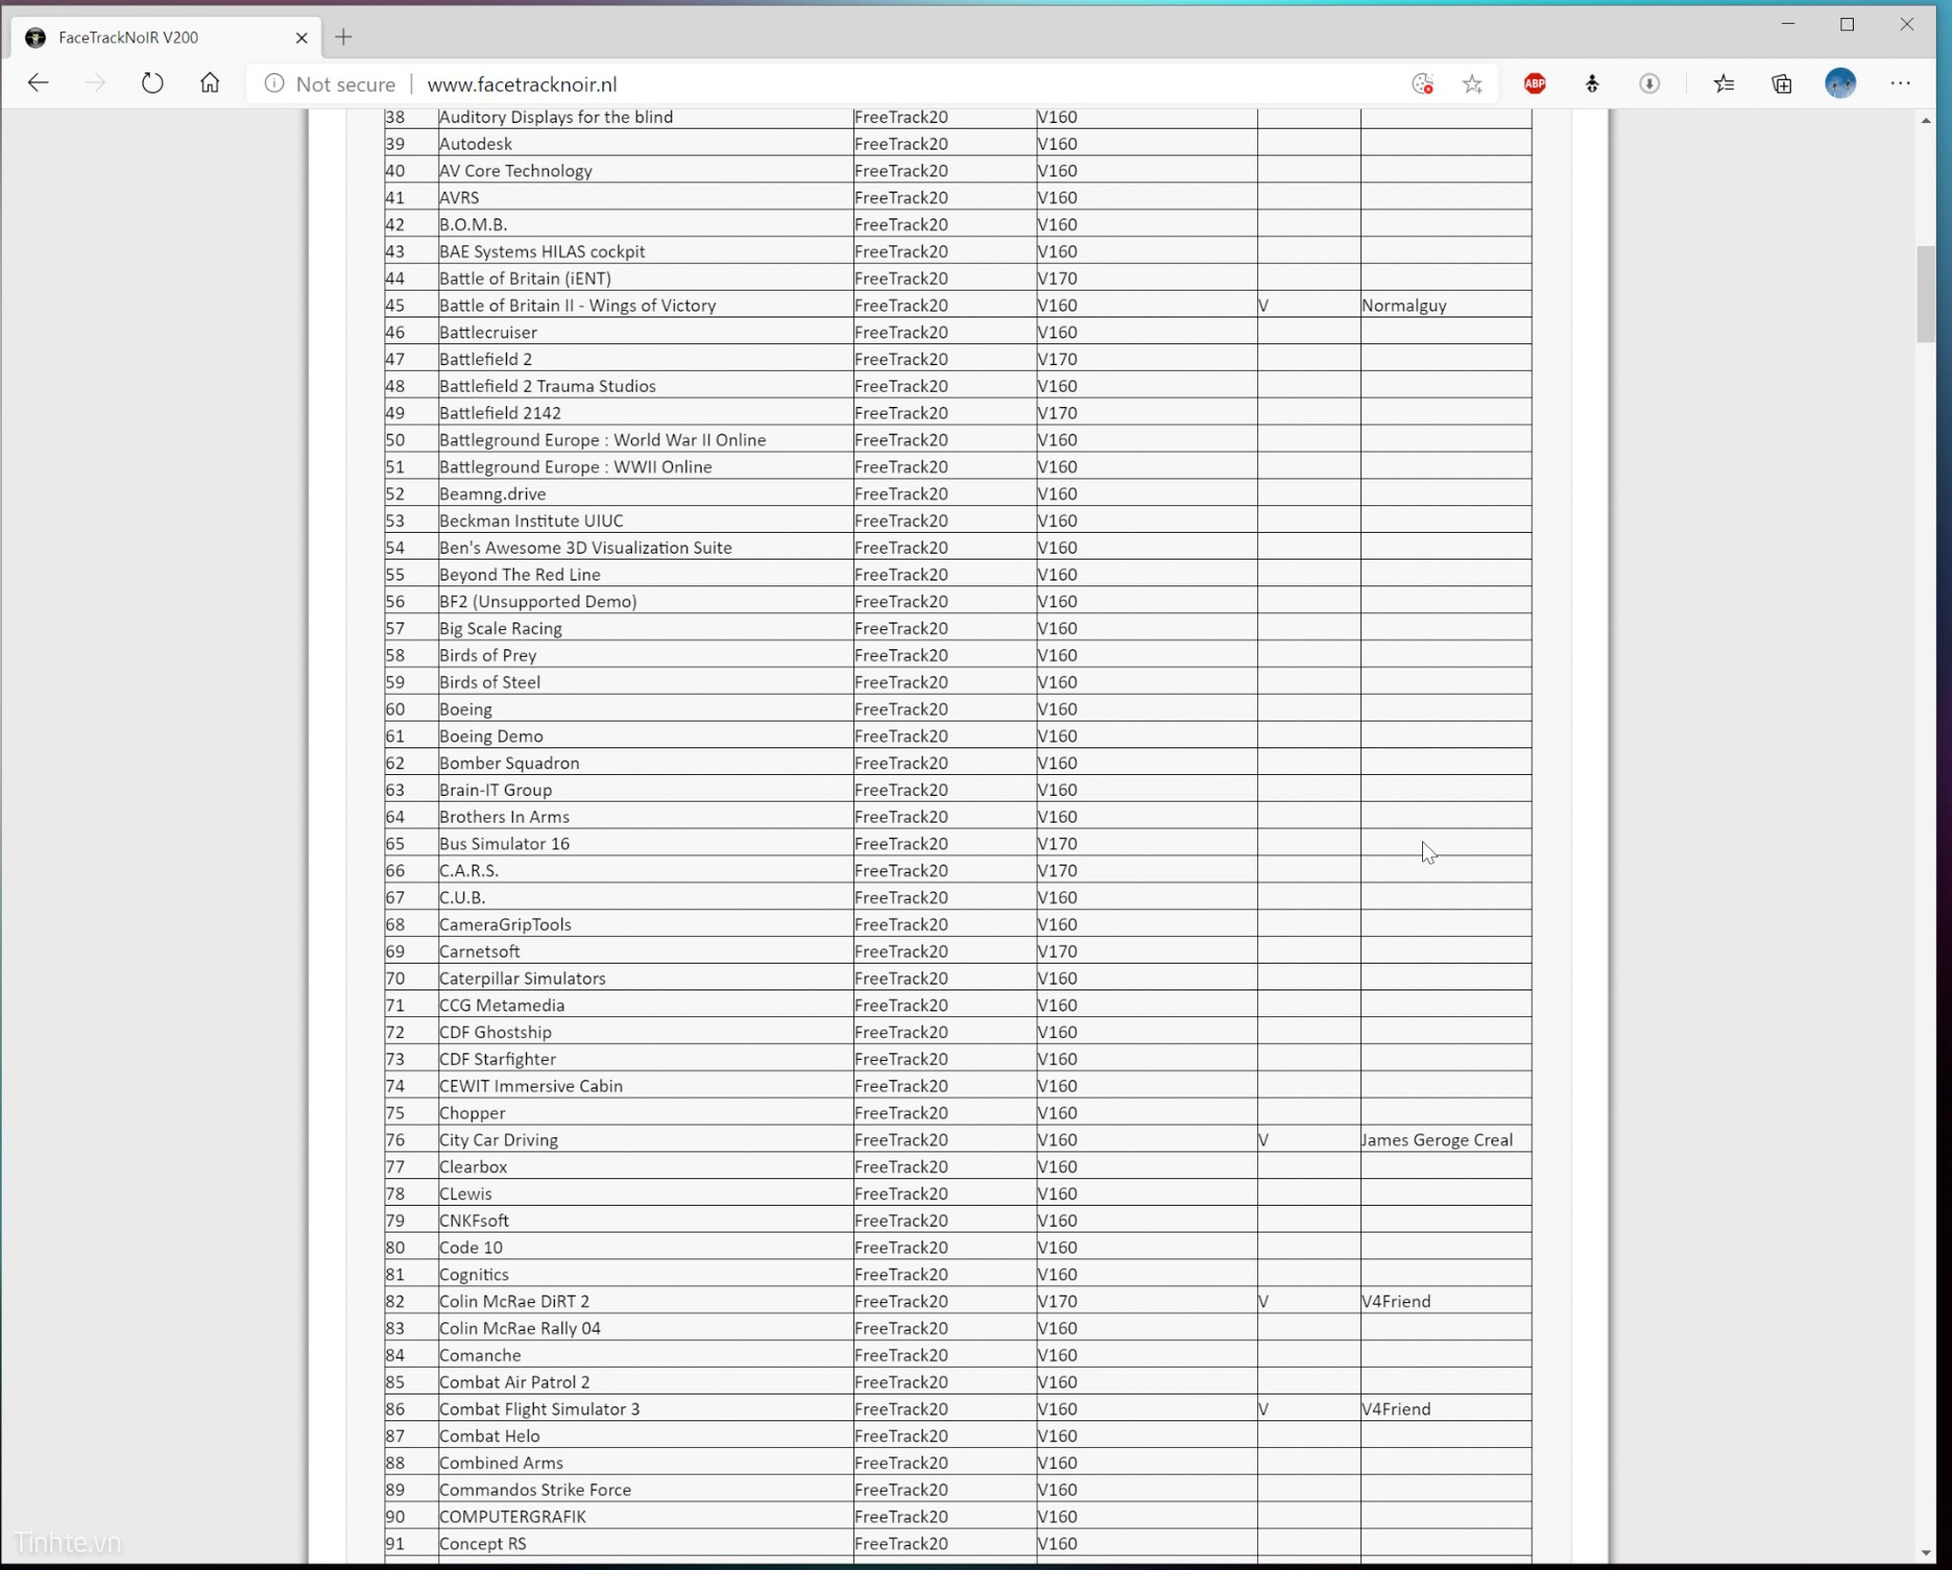The height and width of the screenshot is (1570, 1952).
Task: Select the 'Autodesk' row text
Action: pyautogui.click(x=476, y=144)
